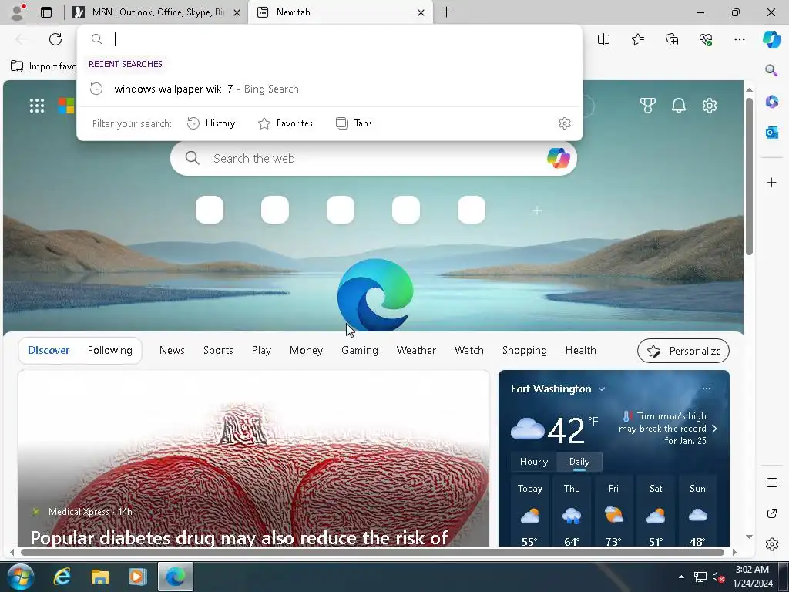Open page settings gear icon
The width and height of the screenshot is (789, 592).
710,106
